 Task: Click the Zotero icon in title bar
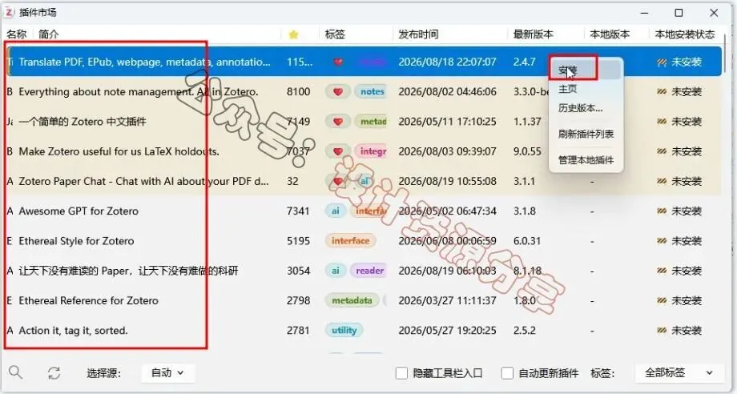pos(9,13)
